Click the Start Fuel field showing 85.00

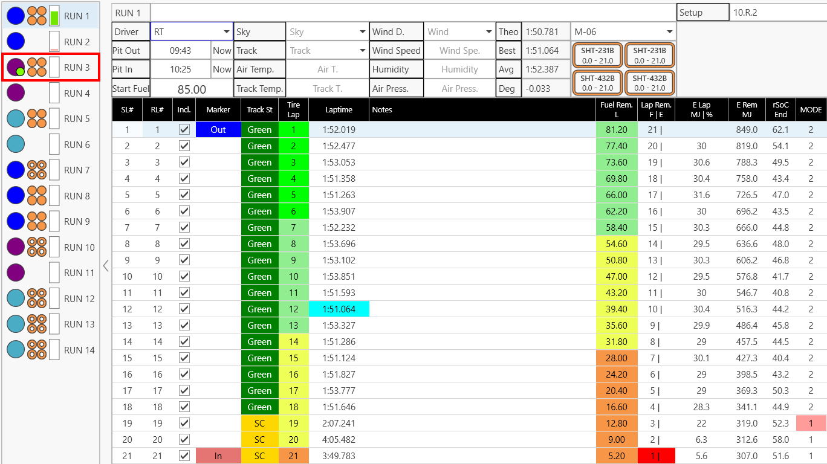coord(192,89)
